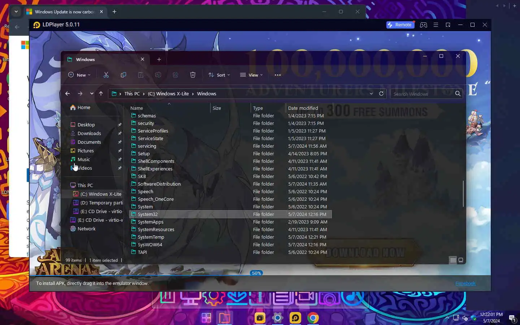Click the Delete trash can icon
520x325 pixels.
tap(193, 75)
